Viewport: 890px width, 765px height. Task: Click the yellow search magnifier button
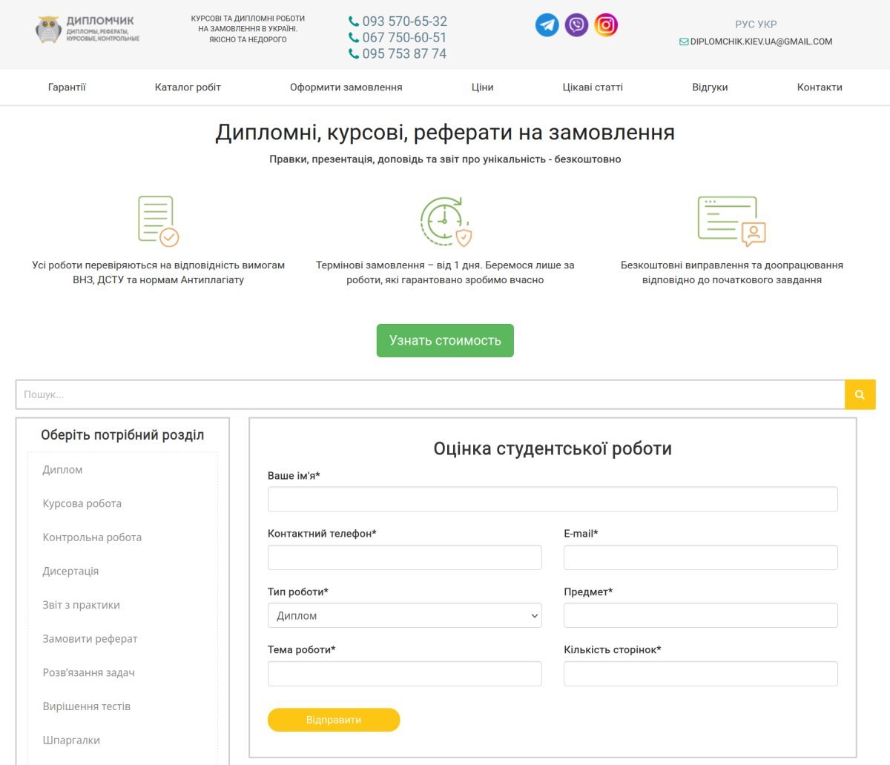click(860, 394)
